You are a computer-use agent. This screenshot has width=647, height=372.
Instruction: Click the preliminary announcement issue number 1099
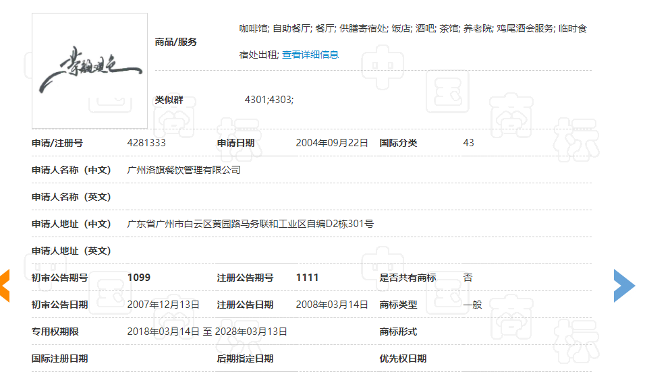pyautogui.click(x=139, y=278)
